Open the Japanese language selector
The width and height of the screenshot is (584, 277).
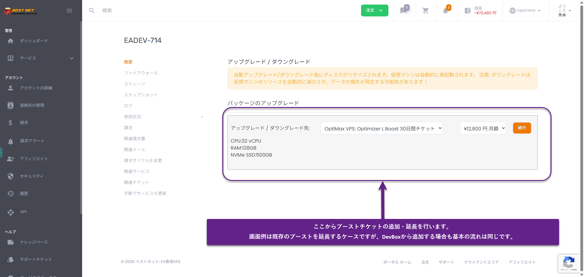click(525, 10)
